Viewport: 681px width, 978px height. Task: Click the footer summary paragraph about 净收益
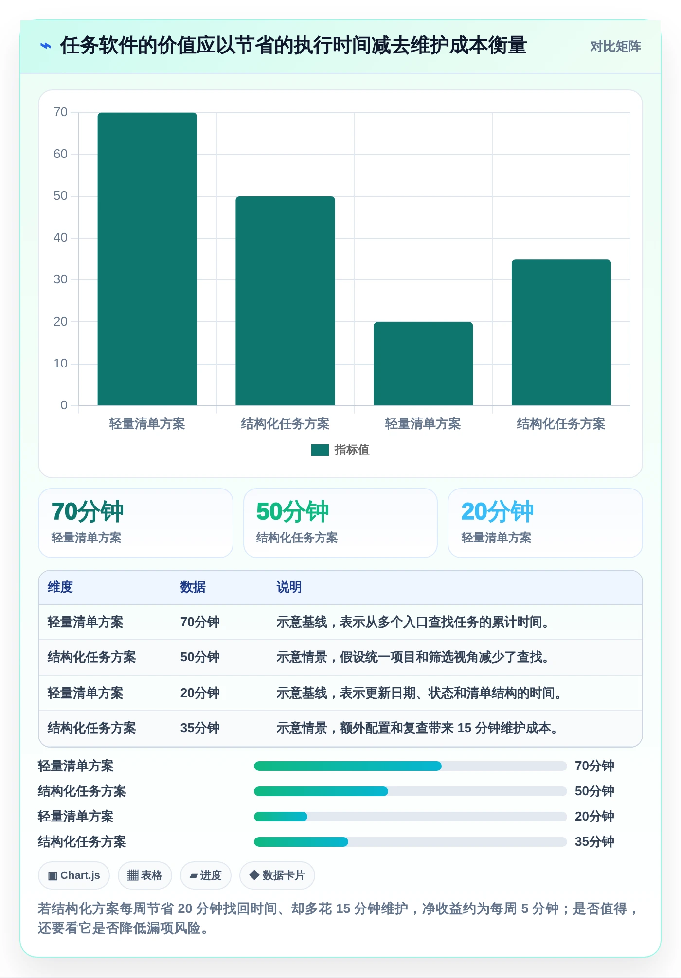click(x=339, y=918)
